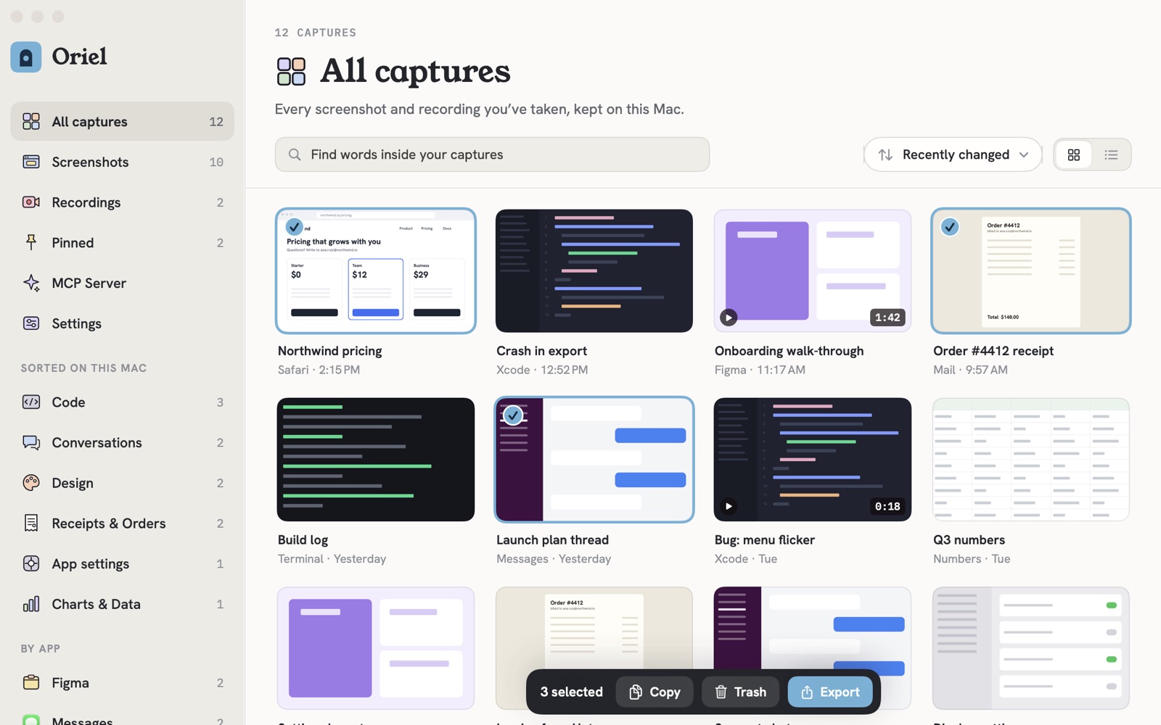Play the Onboarding walk-through recording
The image size is (1161, 725).
point(729,317)
